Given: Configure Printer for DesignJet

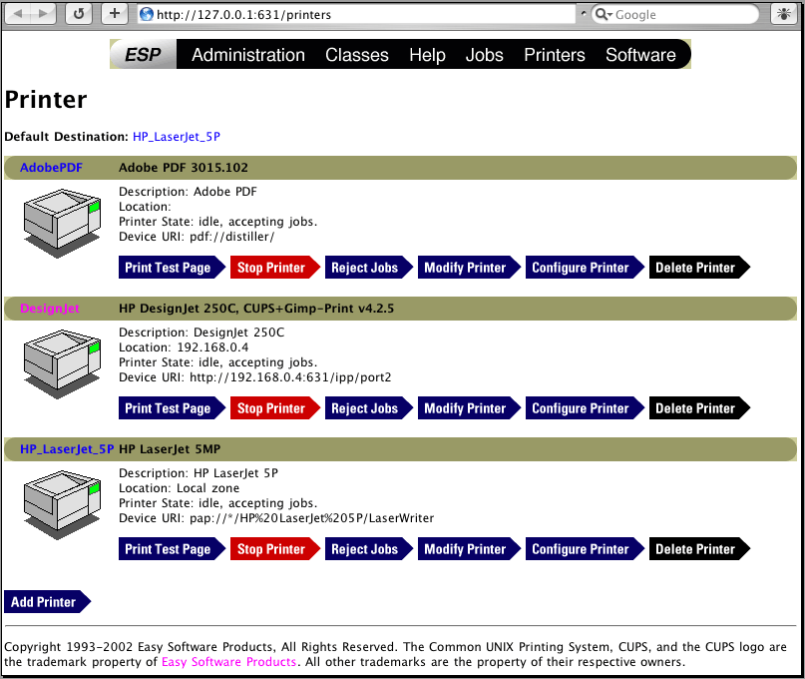Looking at the screenshot, I should point(585,408).
